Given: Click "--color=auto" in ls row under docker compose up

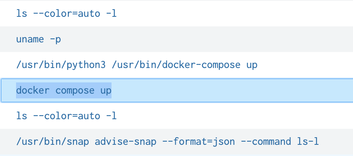Looking at the screenshot, I should point(67,116).
